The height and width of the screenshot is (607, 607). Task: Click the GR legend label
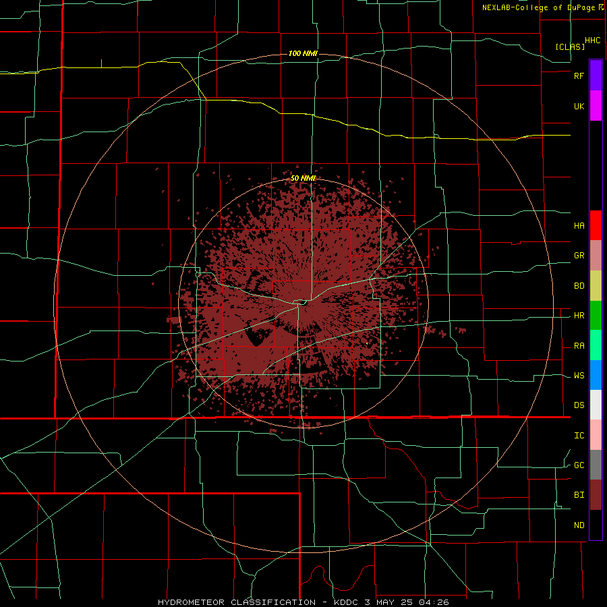(579, 256)
